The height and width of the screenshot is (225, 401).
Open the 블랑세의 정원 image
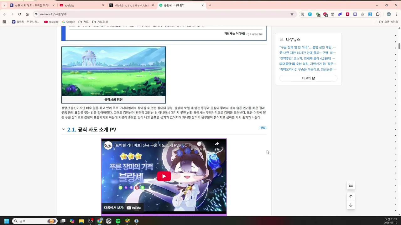113,72
